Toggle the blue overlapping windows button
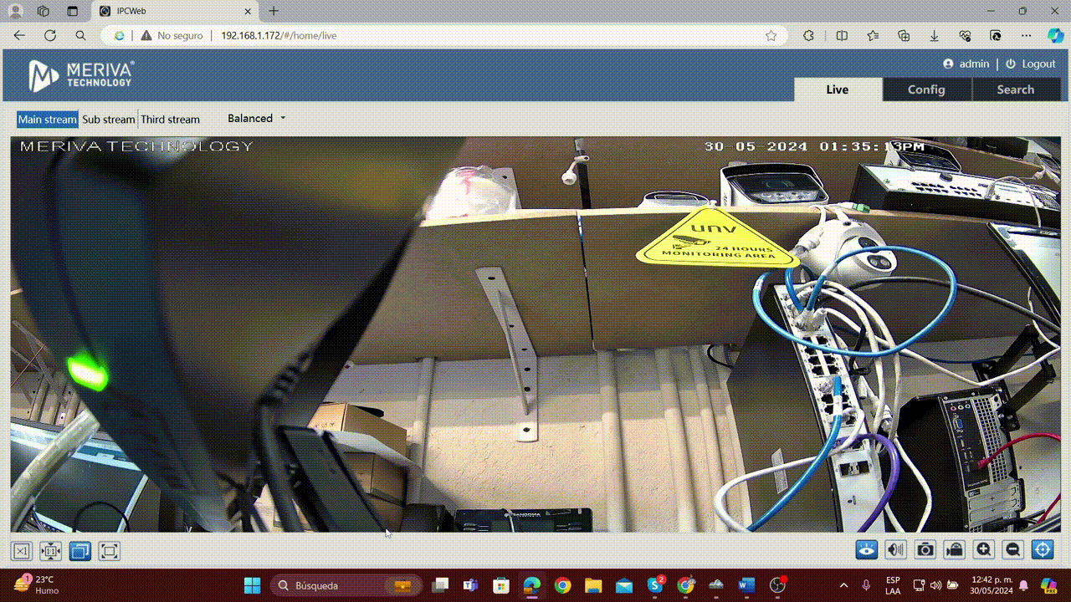This screenshot has width=1071, height=602. 80,551
